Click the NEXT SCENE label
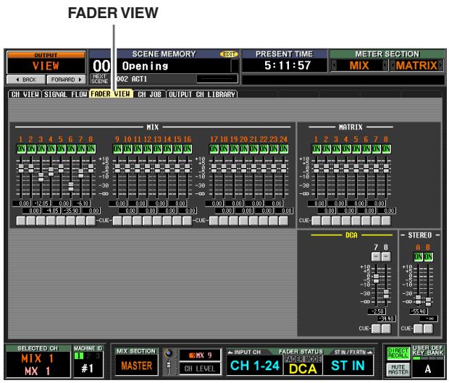Viewport: 449px width, 383px height. [x=99, y=79]
